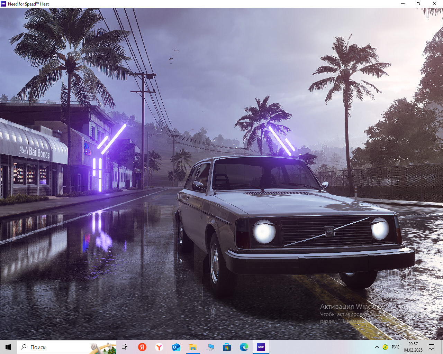This screenshot has width=443, height=354.
Task: Expand the hidden system tray icons
Action: point(377,347)
